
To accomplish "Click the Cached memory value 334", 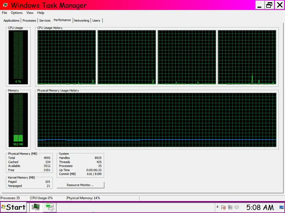I will click(48, 162).
